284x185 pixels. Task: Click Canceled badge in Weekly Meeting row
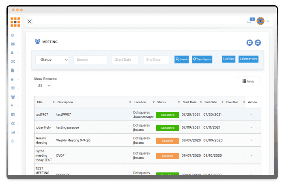click(x=168, y=140)
